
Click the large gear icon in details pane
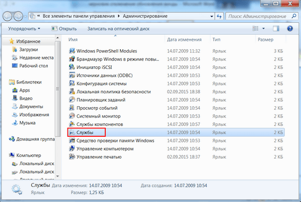17,190
